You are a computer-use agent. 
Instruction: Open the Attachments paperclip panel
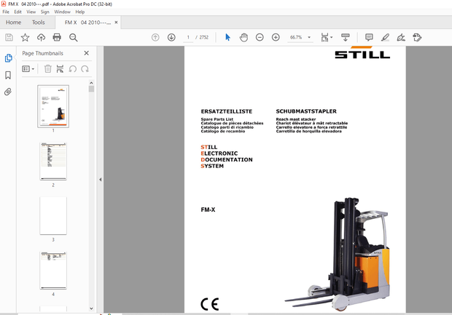pos(8,92)
